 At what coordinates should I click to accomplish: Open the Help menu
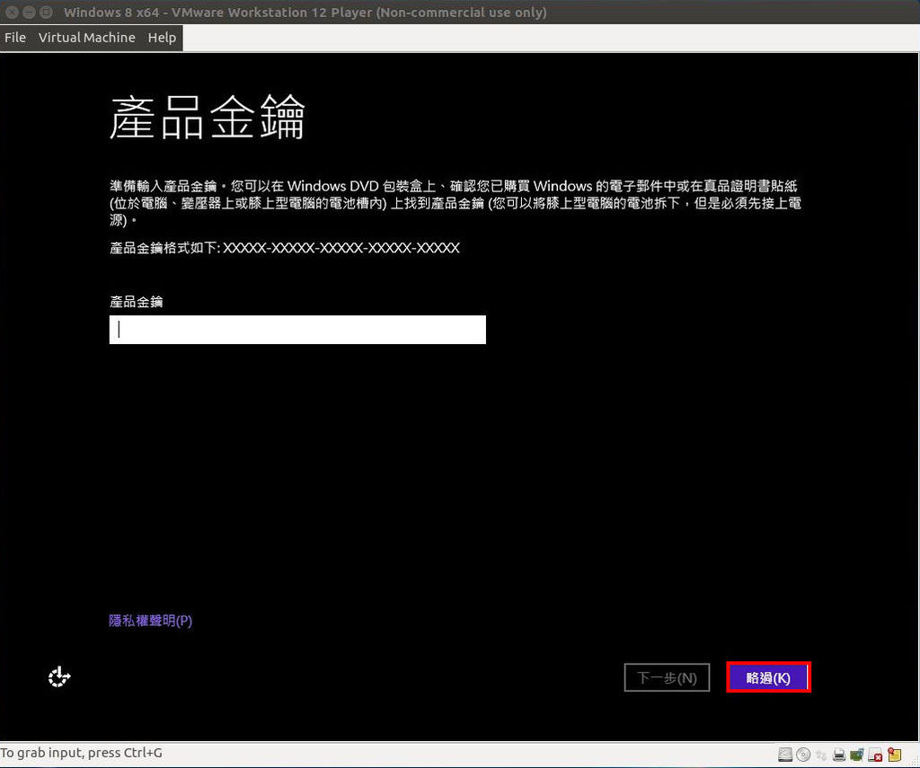162,38
